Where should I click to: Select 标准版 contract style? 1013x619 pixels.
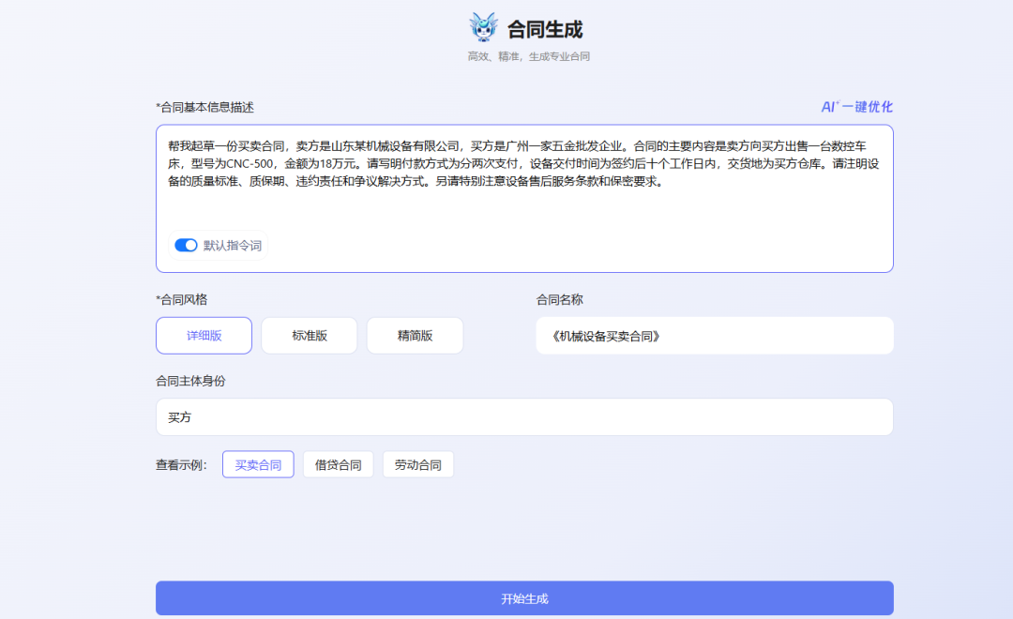point(310,336)
